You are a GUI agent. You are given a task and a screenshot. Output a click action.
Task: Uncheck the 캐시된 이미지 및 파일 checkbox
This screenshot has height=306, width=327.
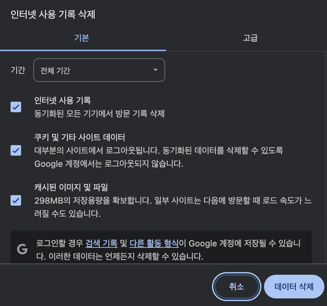16,200
